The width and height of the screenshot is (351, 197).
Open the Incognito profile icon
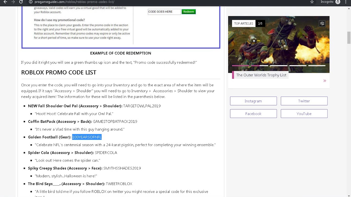[338, 2]
